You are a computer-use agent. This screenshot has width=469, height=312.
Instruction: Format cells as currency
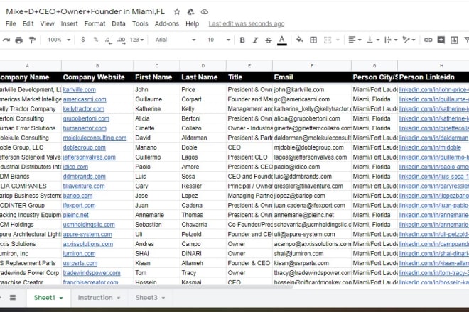pyautogui.click(x=83, y=40)
